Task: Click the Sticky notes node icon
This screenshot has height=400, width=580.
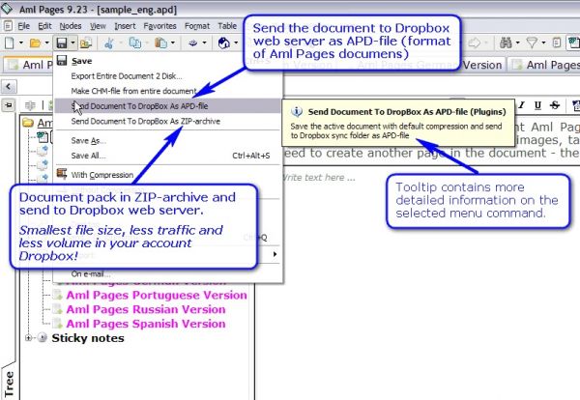Action: [x=43, y=337]
